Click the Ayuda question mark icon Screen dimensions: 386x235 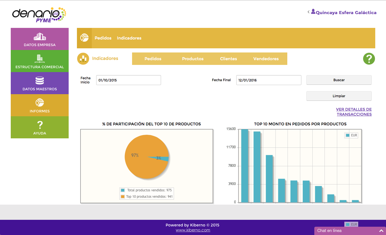pos(39,125)
